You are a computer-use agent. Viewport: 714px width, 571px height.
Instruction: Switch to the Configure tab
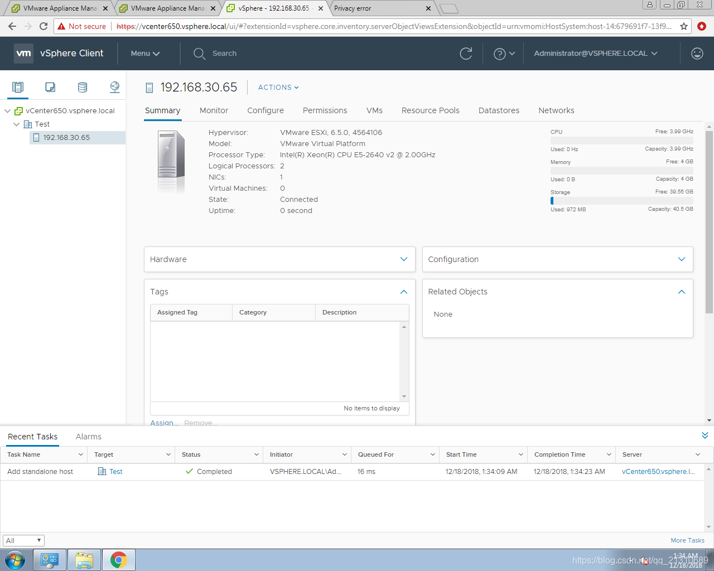266,110
